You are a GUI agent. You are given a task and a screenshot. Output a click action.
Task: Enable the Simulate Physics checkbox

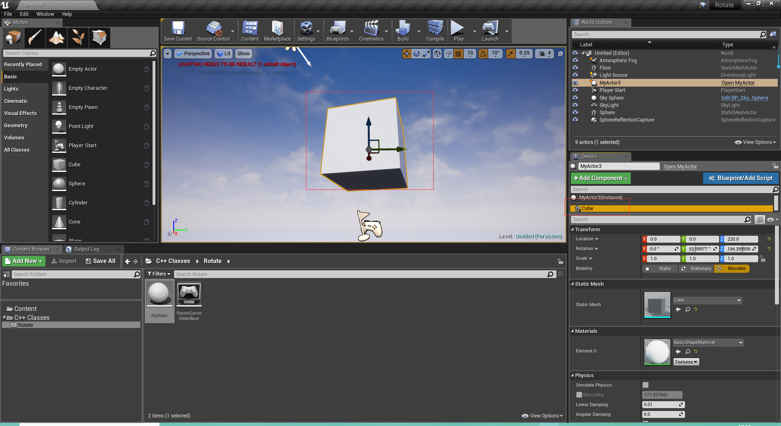pyautogui.click(x=645, y=385)
